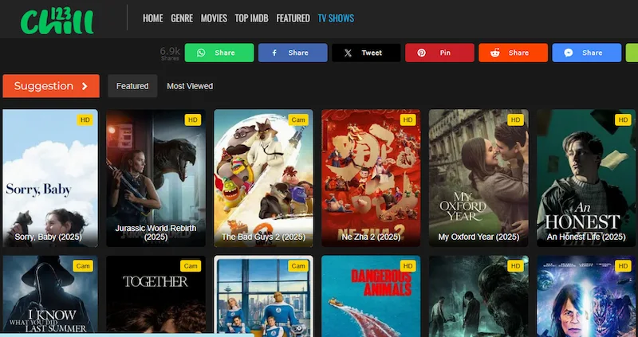Click the X logo on the Tweet button
The height and width of the screenshot is (337, 638).
[348, 53]
